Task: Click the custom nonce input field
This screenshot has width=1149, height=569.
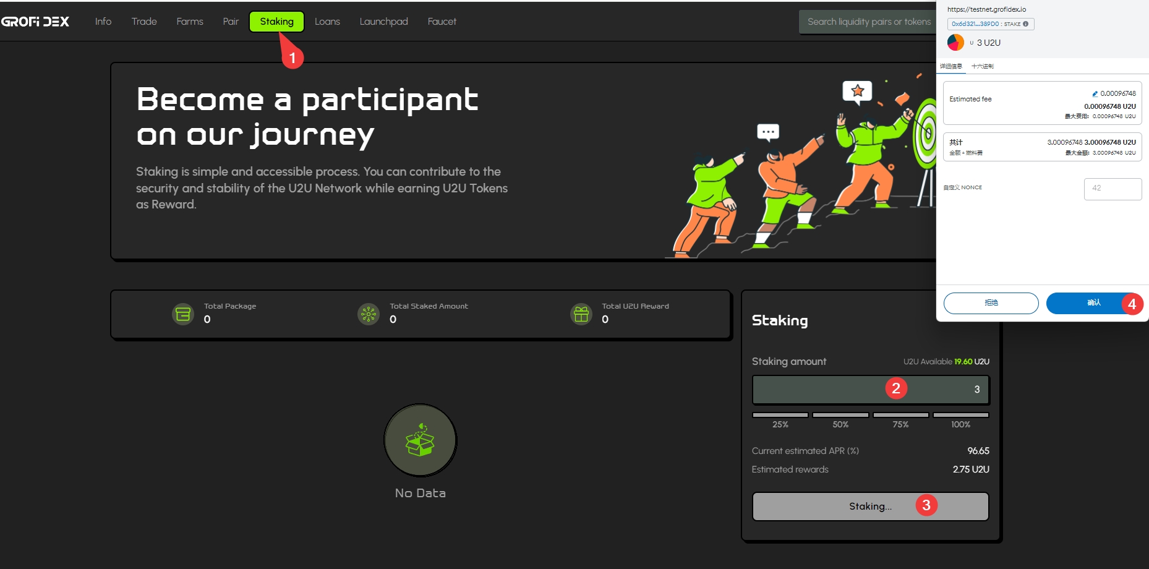Action: (x=1112, y=189)
